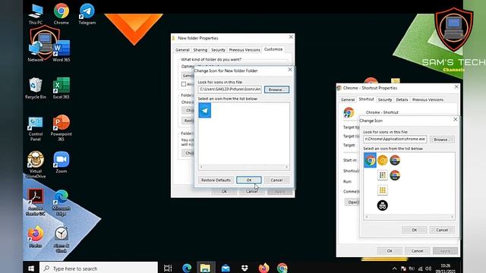
Task: Click clock in system tray
Action: [x=446, y=268]
